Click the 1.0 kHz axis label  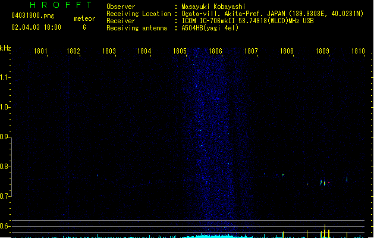(x=4, y=107)
